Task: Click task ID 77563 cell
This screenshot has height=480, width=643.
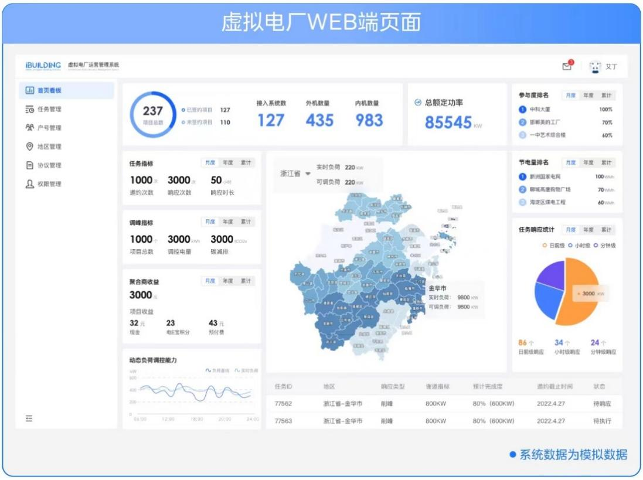Action: pos(283,421)
